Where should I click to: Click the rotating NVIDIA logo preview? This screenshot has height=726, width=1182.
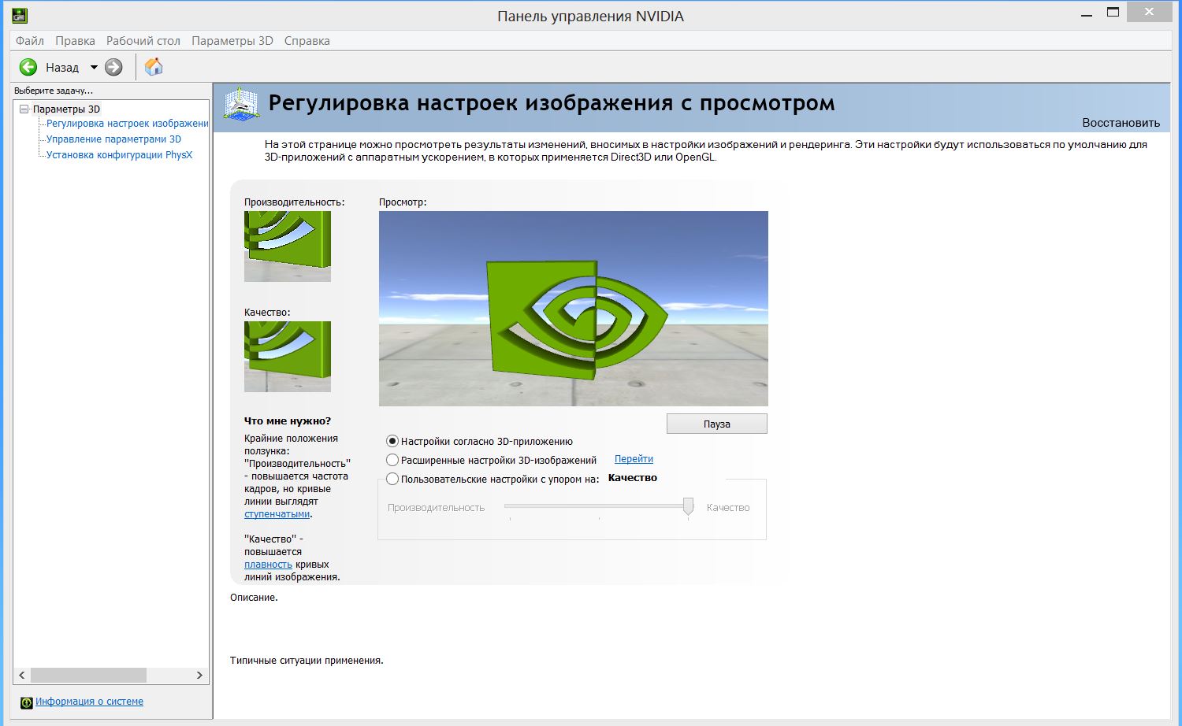click(574, 309)
